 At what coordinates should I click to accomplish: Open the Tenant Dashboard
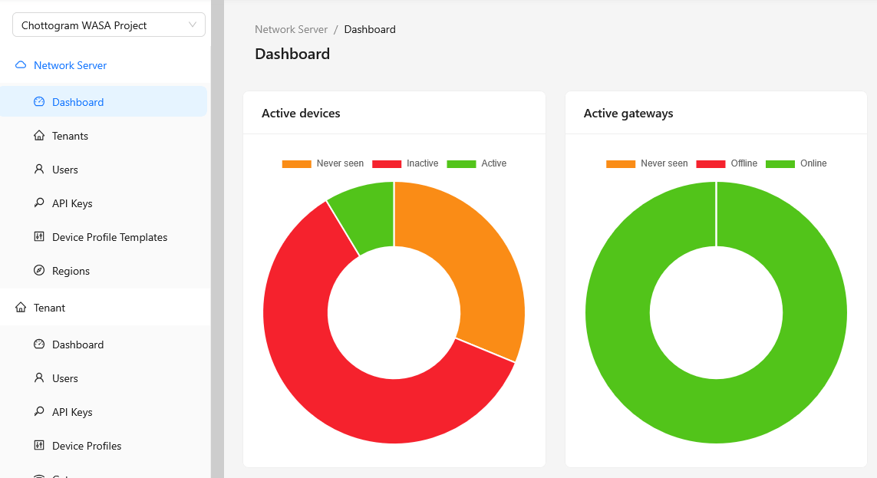104,344
